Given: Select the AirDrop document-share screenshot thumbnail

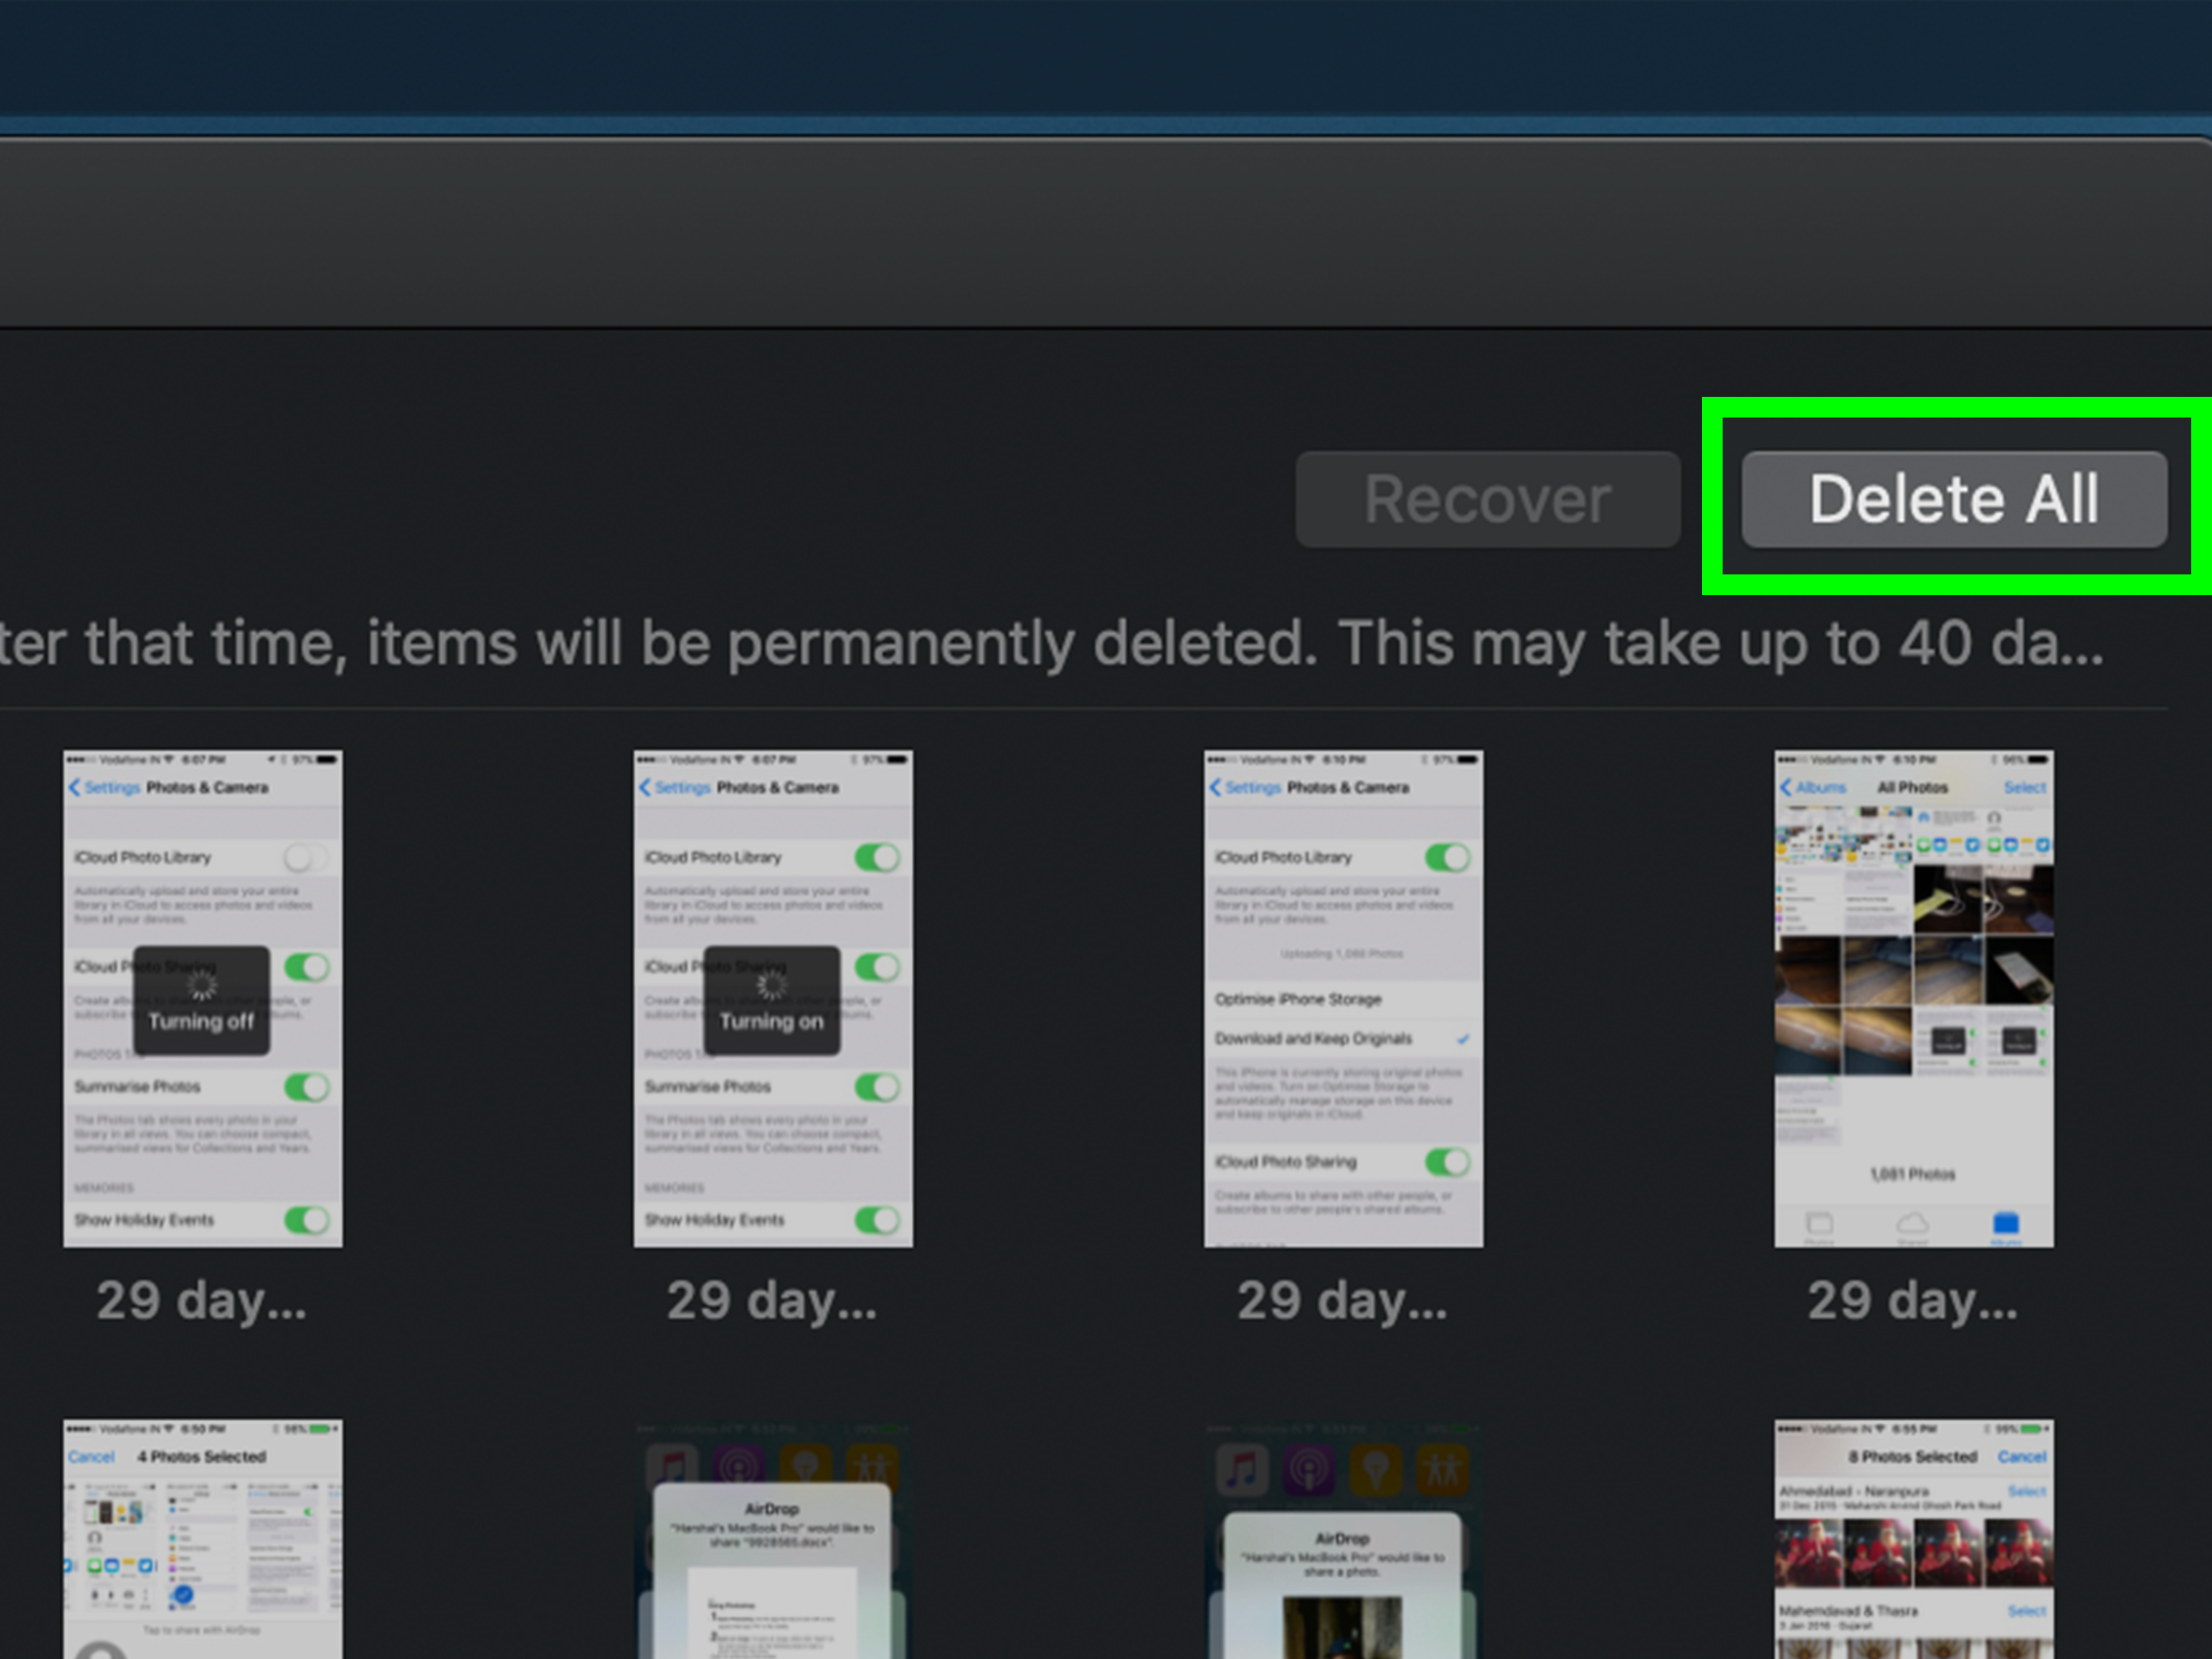Looking at the screenshot, I should point(773,1539).
